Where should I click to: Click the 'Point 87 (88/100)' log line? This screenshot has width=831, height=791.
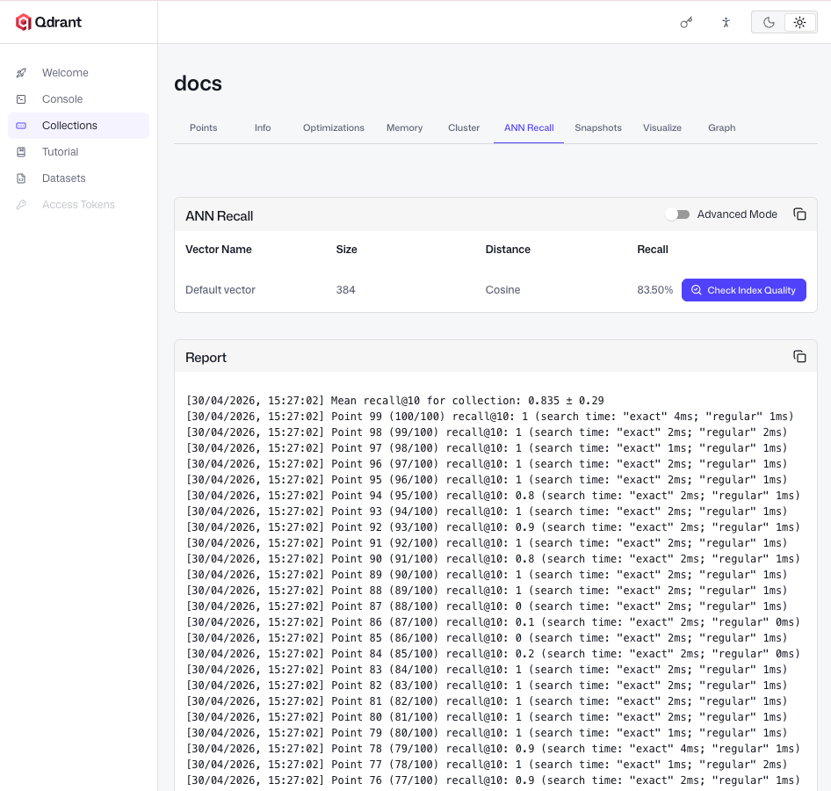(487, 606)
